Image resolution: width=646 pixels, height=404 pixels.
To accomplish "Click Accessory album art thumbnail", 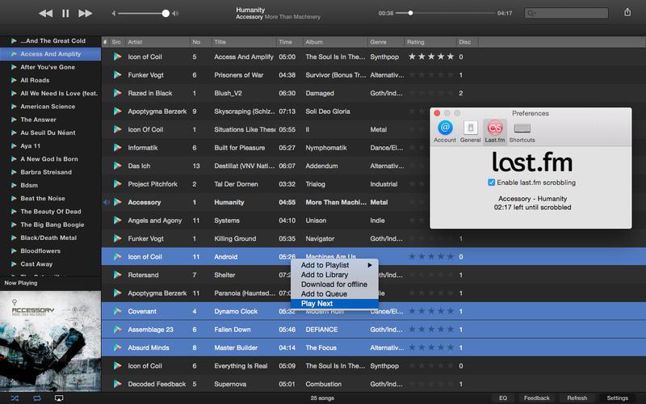I will point(50,341).
